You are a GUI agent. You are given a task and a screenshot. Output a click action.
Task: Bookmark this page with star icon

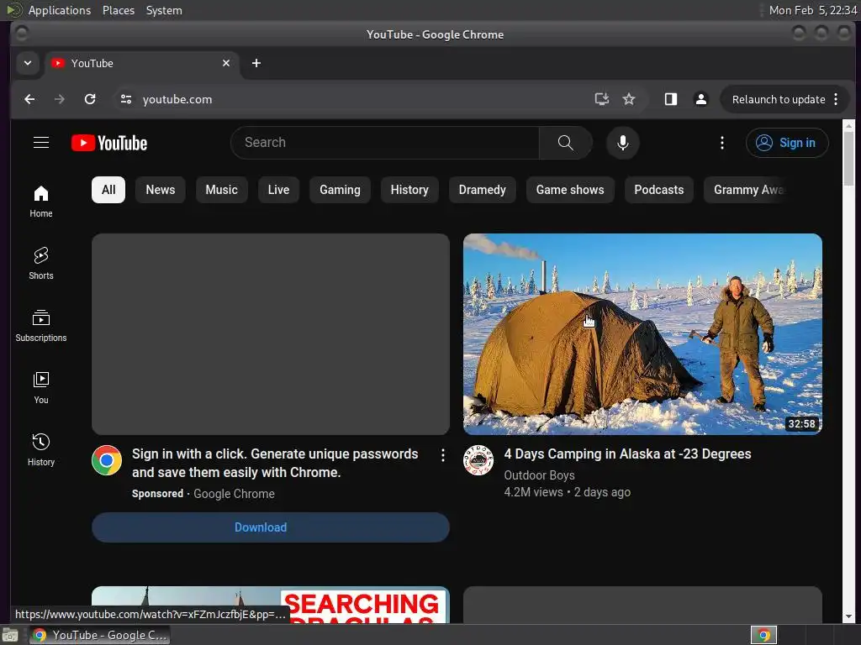629,99
